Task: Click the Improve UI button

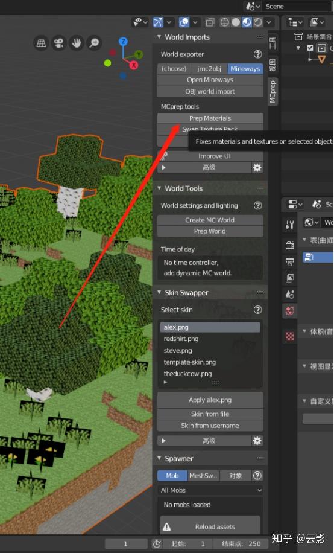Action: coord(210,156)
